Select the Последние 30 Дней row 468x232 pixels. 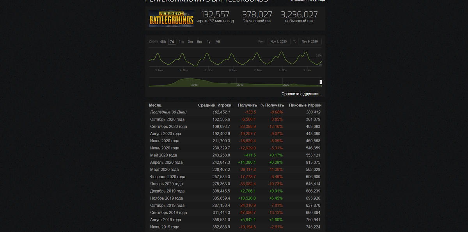tap(235, 112)
